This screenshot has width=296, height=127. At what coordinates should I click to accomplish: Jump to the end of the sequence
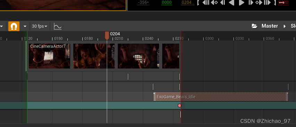267,3
